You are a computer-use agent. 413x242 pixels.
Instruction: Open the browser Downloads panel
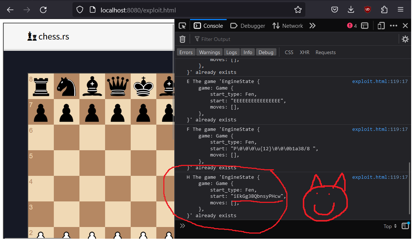click(351, 10)
